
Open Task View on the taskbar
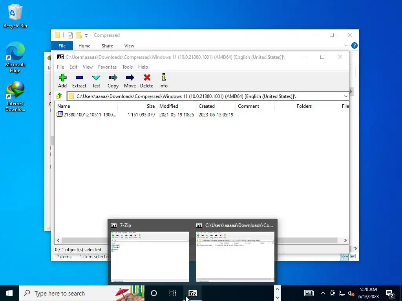pyautogui.click(x=173, y=293)
